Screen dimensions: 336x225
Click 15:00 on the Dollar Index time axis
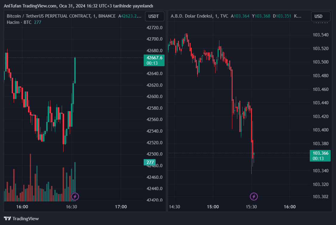point(213,207)
